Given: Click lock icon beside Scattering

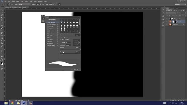Looking at the screenshot, I should (x=58, y=26).
